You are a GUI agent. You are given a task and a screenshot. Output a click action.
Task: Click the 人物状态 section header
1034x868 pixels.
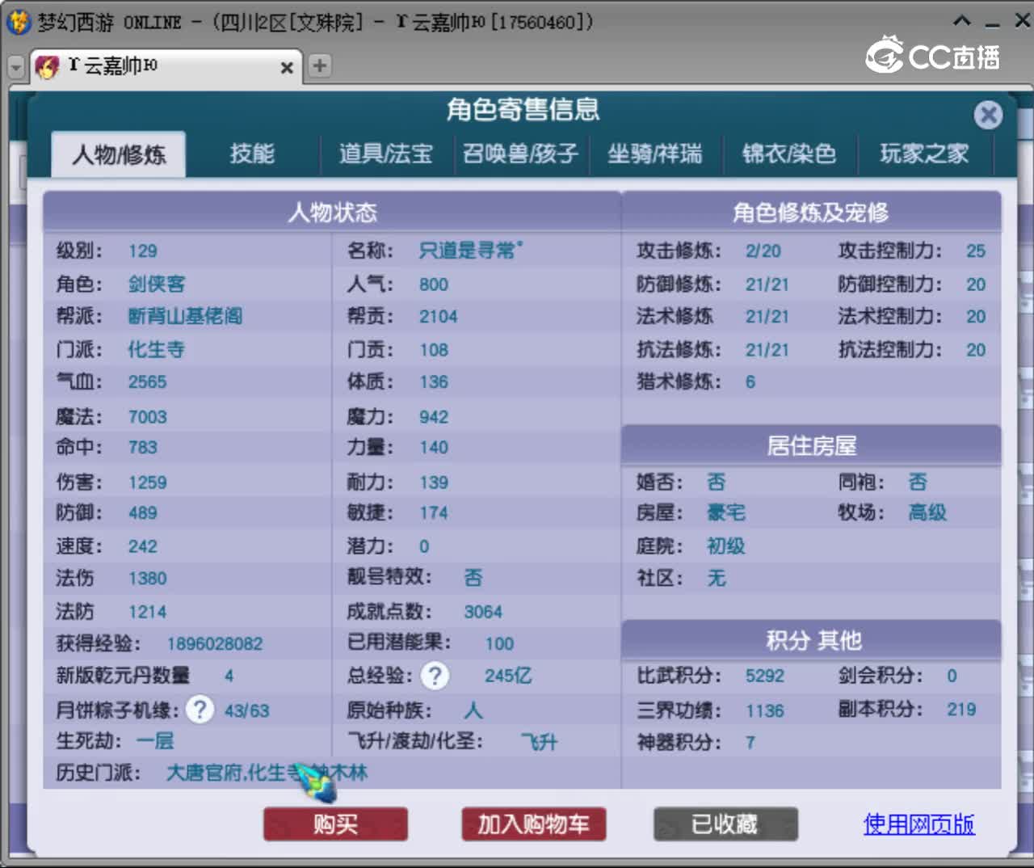click(x=332, y=213)
